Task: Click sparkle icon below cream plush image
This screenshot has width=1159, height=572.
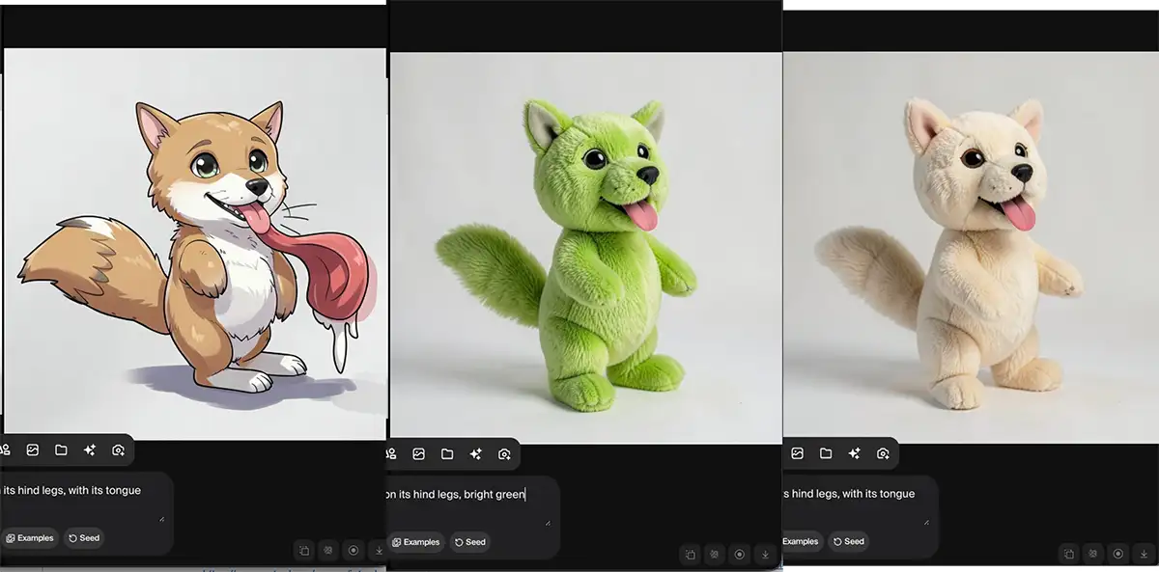Action: click(854, 453)
